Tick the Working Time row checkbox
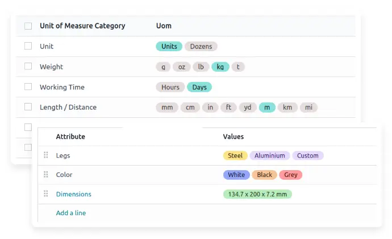Screen dimensions: 392x239 (x=28, y=87)
